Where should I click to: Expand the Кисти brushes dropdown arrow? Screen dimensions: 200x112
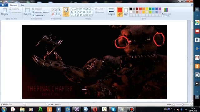(x=66, y=16)
